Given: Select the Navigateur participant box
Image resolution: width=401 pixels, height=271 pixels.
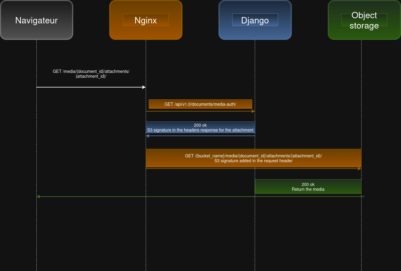Looking at the screenshot, I should 36,20.
